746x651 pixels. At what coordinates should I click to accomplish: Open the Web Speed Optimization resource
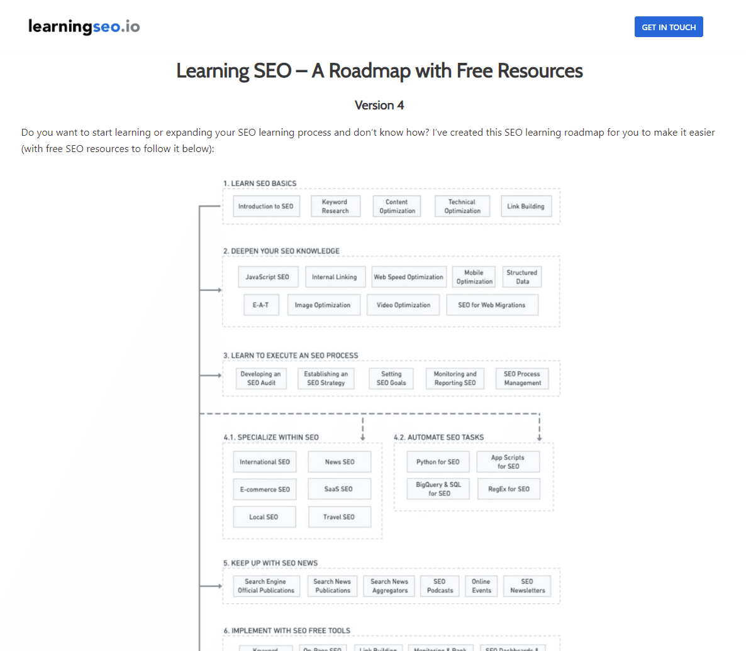point(409,276)
